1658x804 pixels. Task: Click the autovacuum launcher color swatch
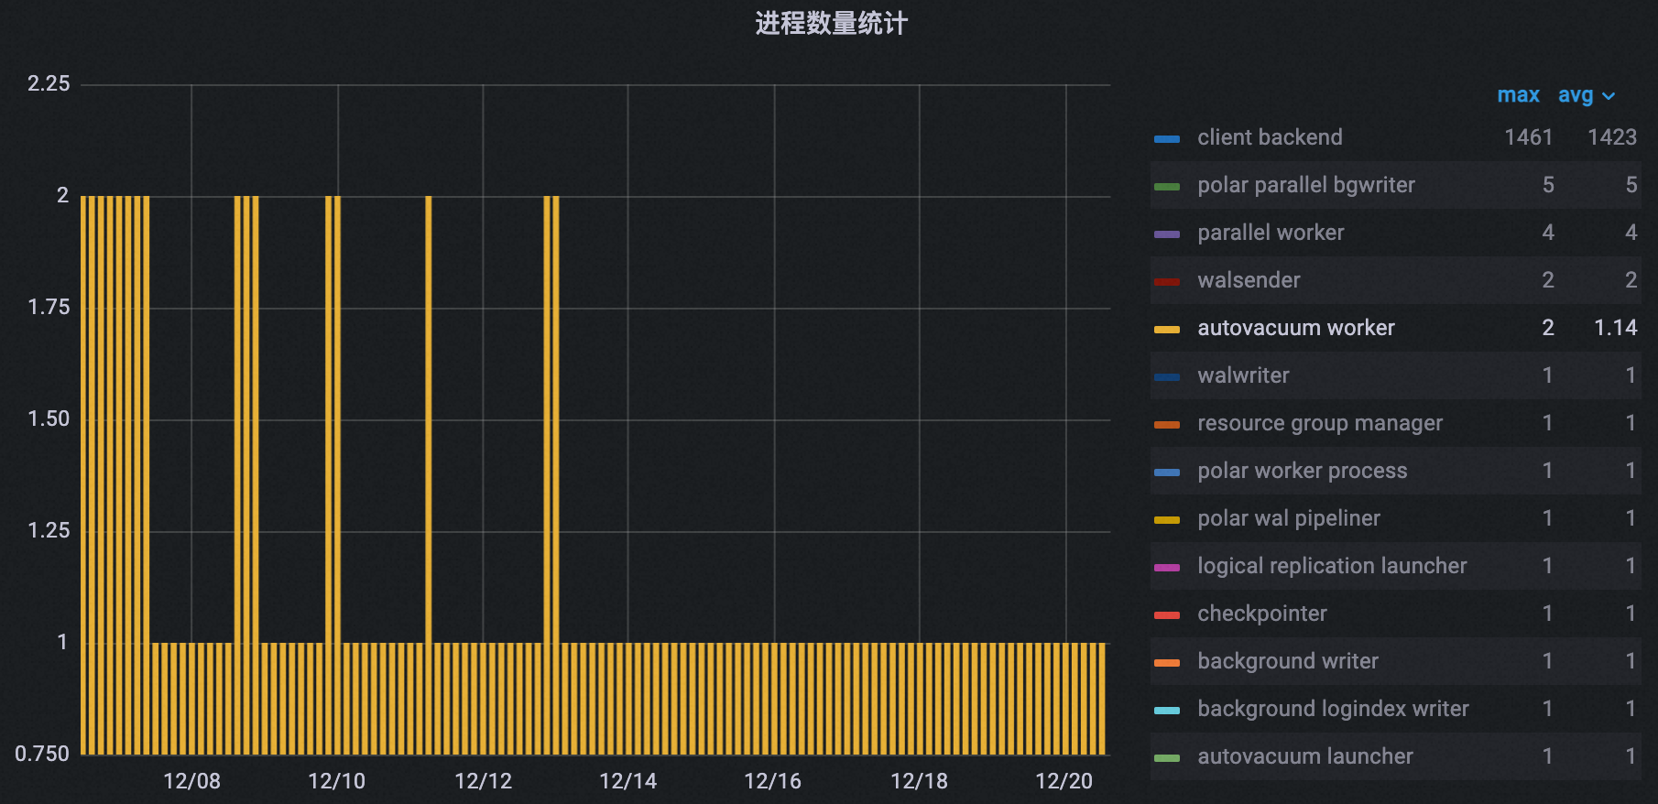coord(1167,758)
